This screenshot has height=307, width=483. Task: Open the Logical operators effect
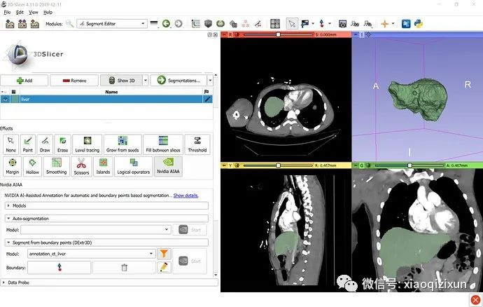(134, 166)
